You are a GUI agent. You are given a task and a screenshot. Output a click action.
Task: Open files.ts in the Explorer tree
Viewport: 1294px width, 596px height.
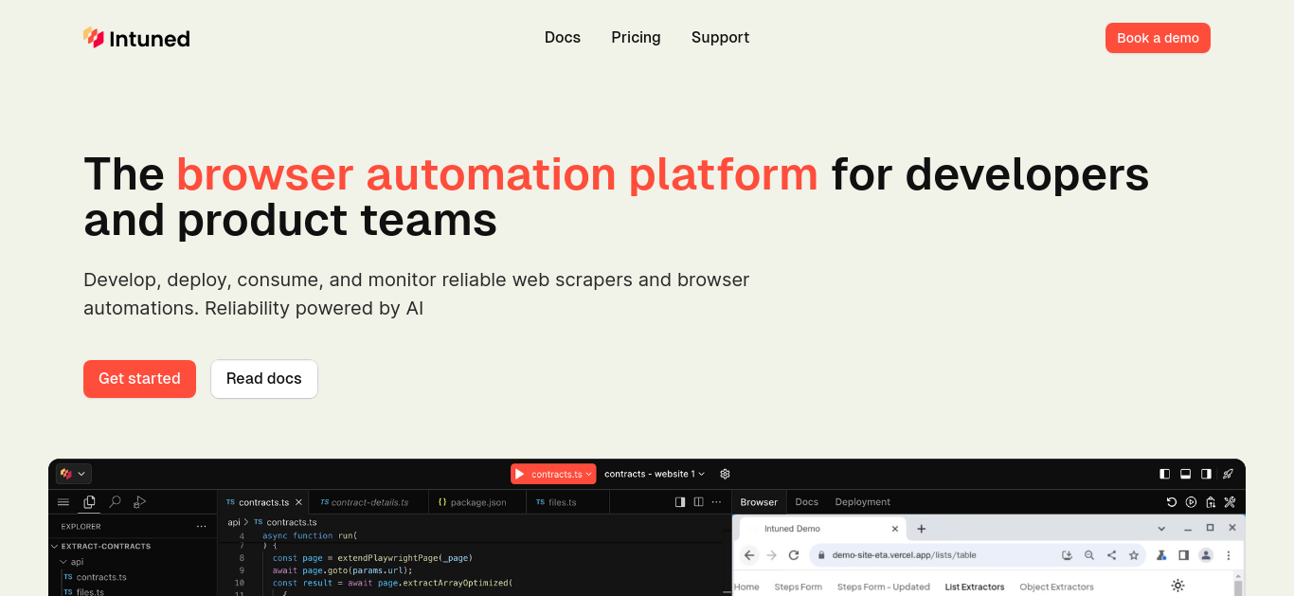pos(84,592)
